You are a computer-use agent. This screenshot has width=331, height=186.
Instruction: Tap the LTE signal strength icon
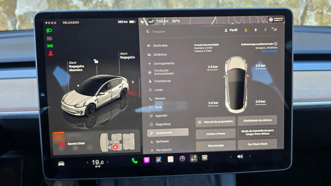point(274,29)
